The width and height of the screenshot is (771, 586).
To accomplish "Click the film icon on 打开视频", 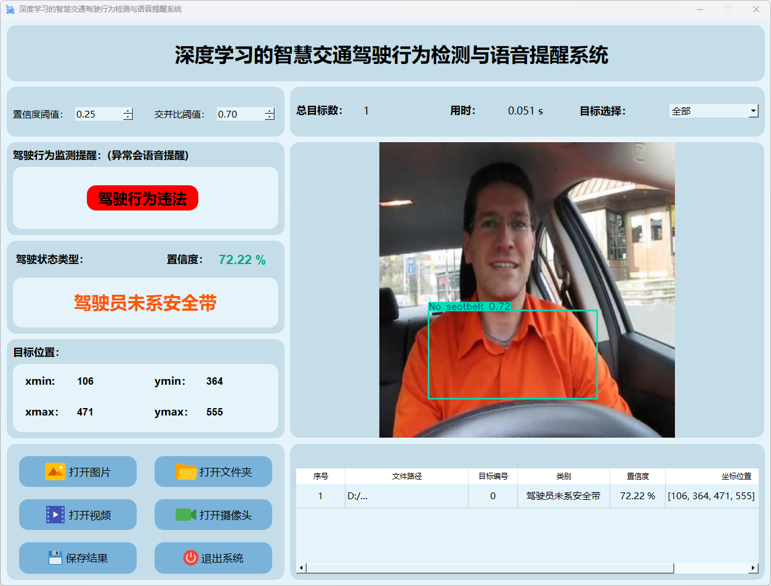I will tap(55, 515).
